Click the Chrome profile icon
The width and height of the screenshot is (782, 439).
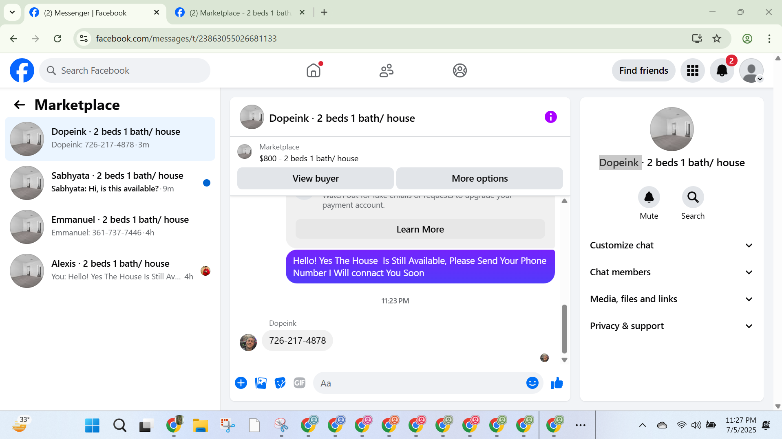747,39
